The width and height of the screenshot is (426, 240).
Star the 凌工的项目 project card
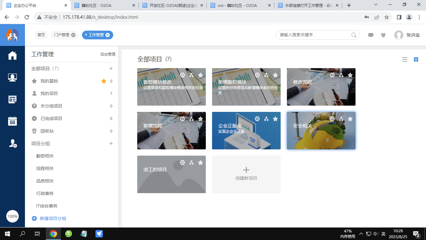click(201, 162)
